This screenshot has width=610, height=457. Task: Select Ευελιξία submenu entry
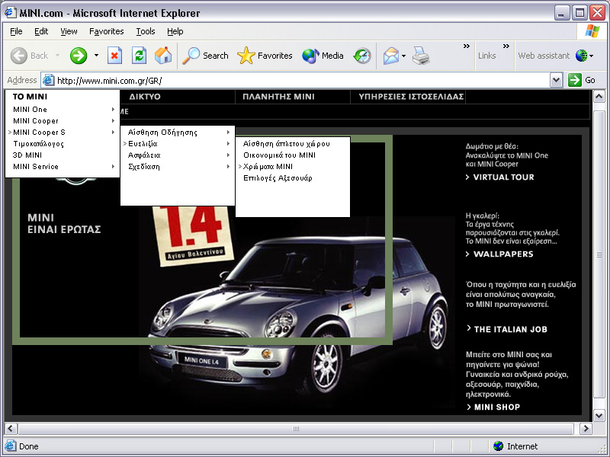(x=178, y=144)
